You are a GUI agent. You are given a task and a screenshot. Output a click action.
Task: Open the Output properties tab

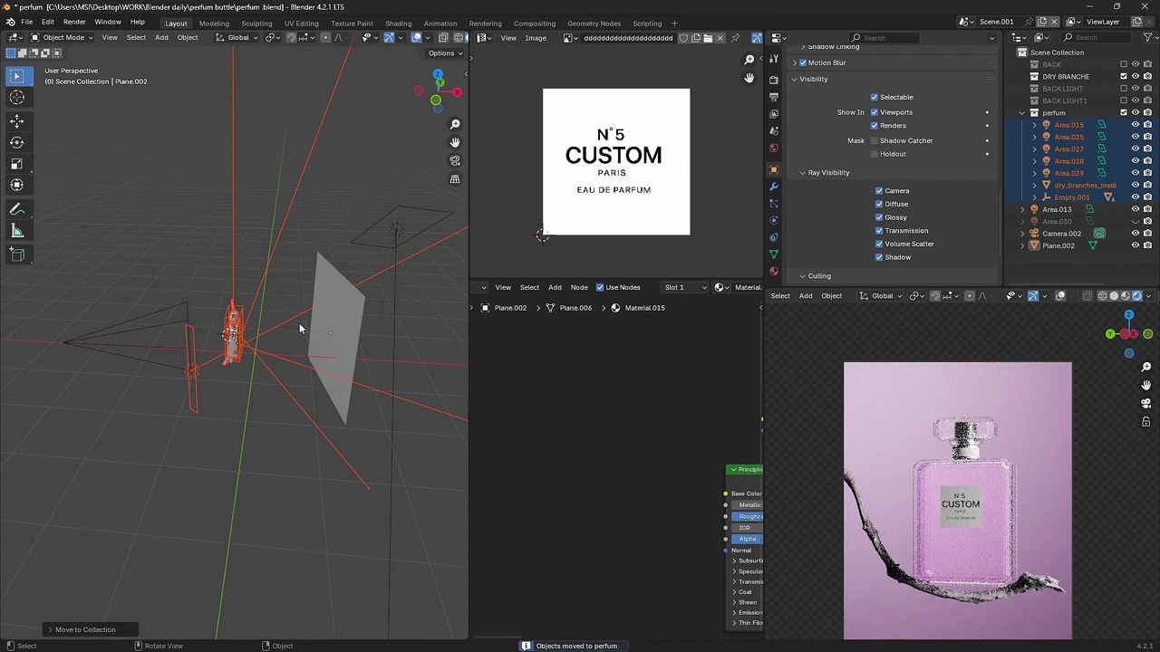coord(774,97)
